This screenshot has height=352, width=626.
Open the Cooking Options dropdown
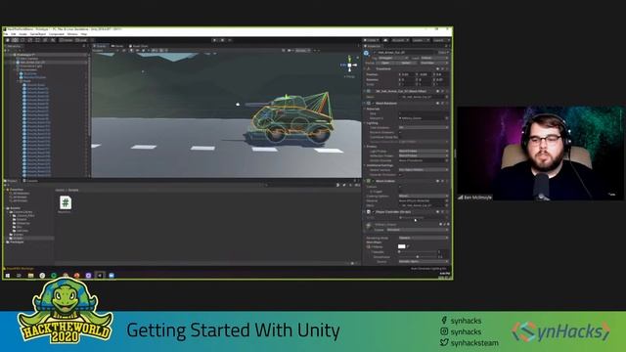(424, 196)
